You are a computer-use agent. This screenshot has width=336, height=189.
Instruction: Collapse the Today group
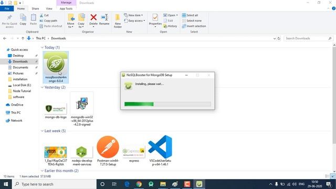tap(42, 47)
